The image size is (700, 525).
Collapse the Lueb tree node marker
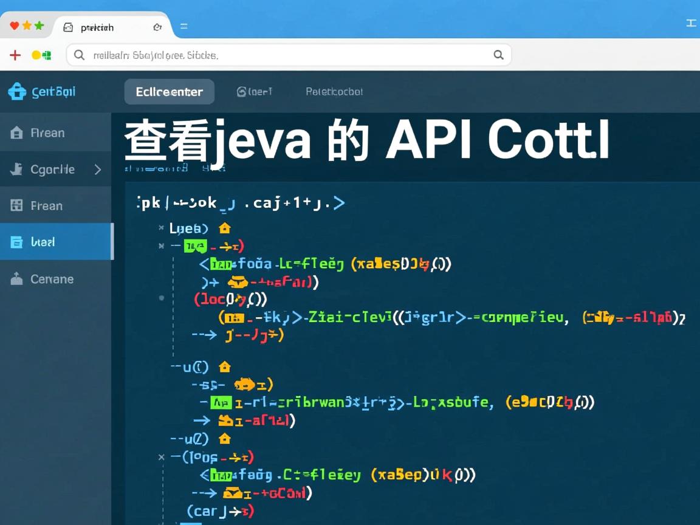(x=162, y=228)
